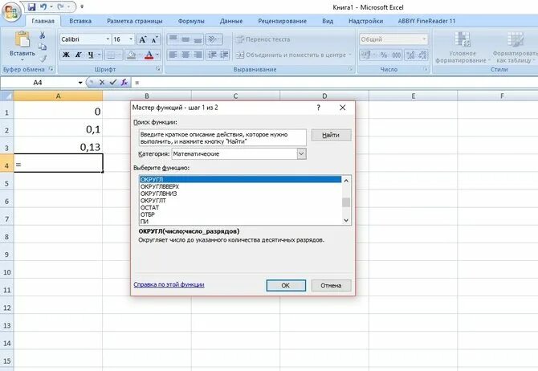
Task: Increase decimal places icon
Action: (x=410, y=55)
